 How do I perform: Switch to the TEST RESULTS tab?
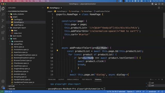coord(87,80)
